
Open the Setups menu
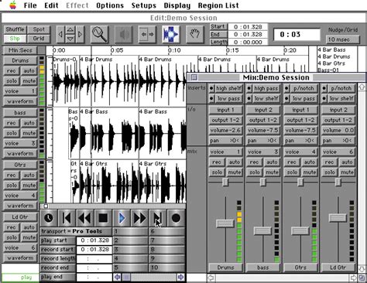tap(144, 5)
